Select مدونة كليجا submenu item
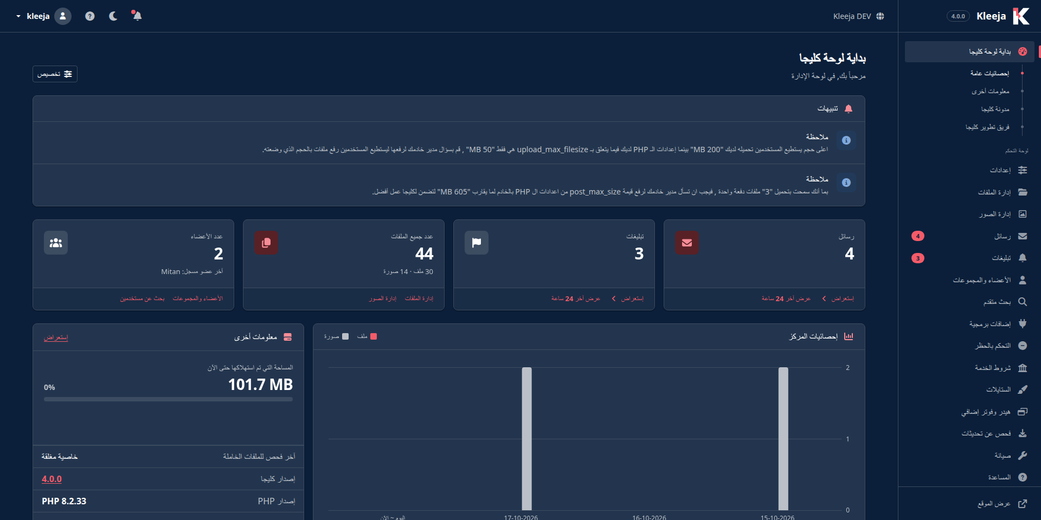The height and width of the screenshot is (520, 1041). tap(995, 109)
